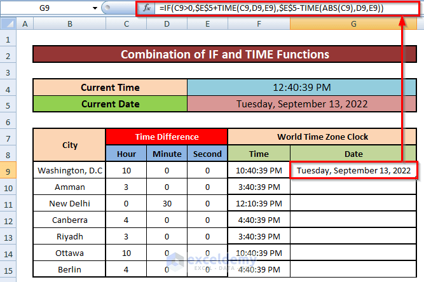The width and height of the screenshot is (424, 282).
Task: Select the 'Time Difference' header cell
Action: [167, 137]
